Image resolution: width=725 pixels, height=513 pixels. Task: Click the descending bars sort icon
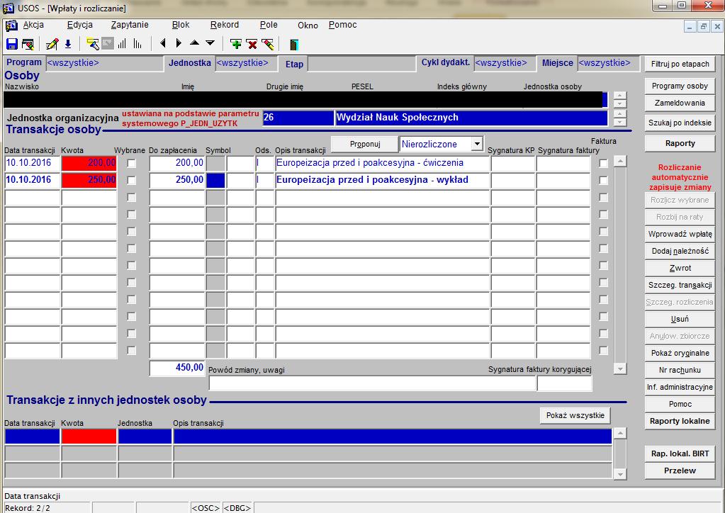tap(137, 44)
